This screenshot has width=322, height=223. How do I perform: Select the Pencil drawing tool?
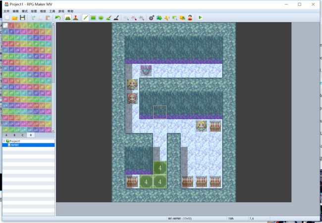point(85,18)
